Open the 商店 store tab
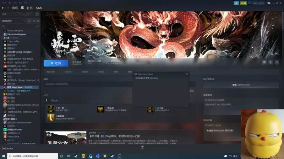The height and width of the screenshot is (159, 284). [15, 8]
